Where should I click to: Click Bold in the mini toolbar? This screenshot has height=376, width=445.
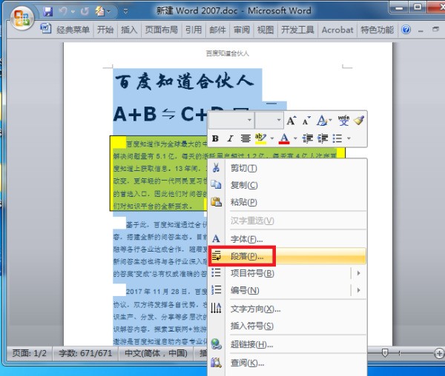pyautogui.click(x=215, y=138)
